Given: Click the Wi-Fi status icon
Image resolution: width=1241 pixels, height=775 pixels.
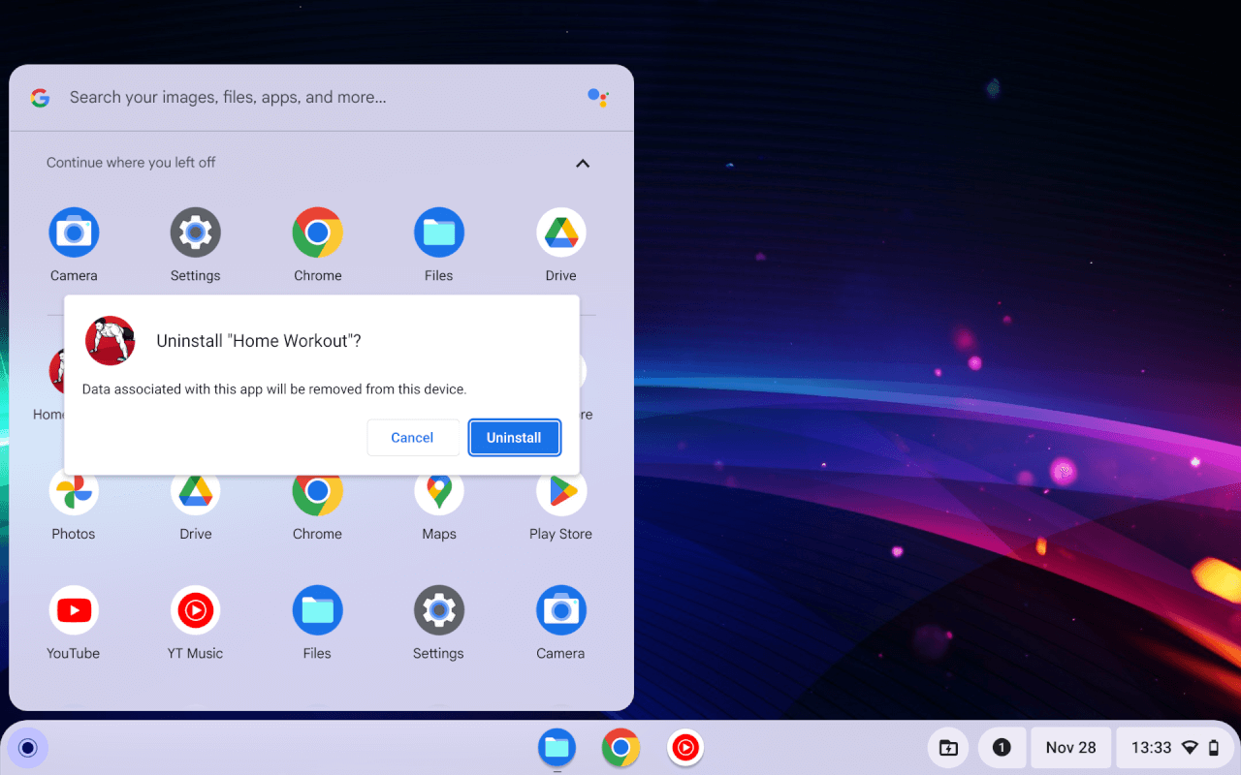Looking at the screenshot, I should (x=1191, y=748).
